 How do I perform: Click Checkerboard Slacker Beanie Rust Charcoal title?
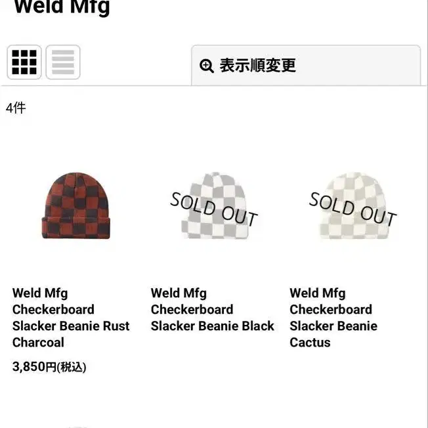click(71, 318)
